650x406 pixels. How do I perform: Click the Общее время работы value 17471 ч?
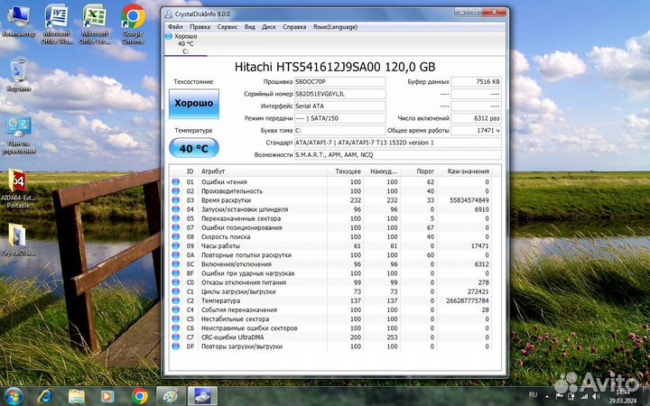click(476, 130)
